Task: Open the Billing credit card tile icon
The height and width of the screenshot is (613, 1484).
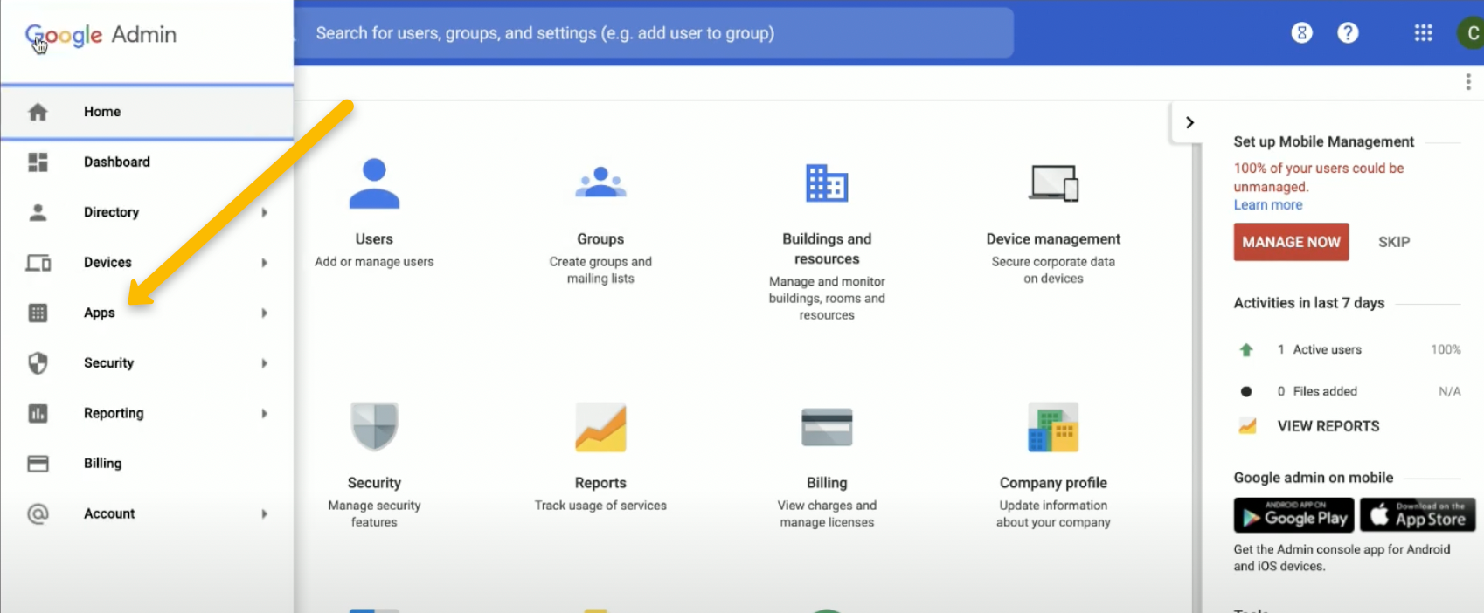Action: [x=827, y=427]
